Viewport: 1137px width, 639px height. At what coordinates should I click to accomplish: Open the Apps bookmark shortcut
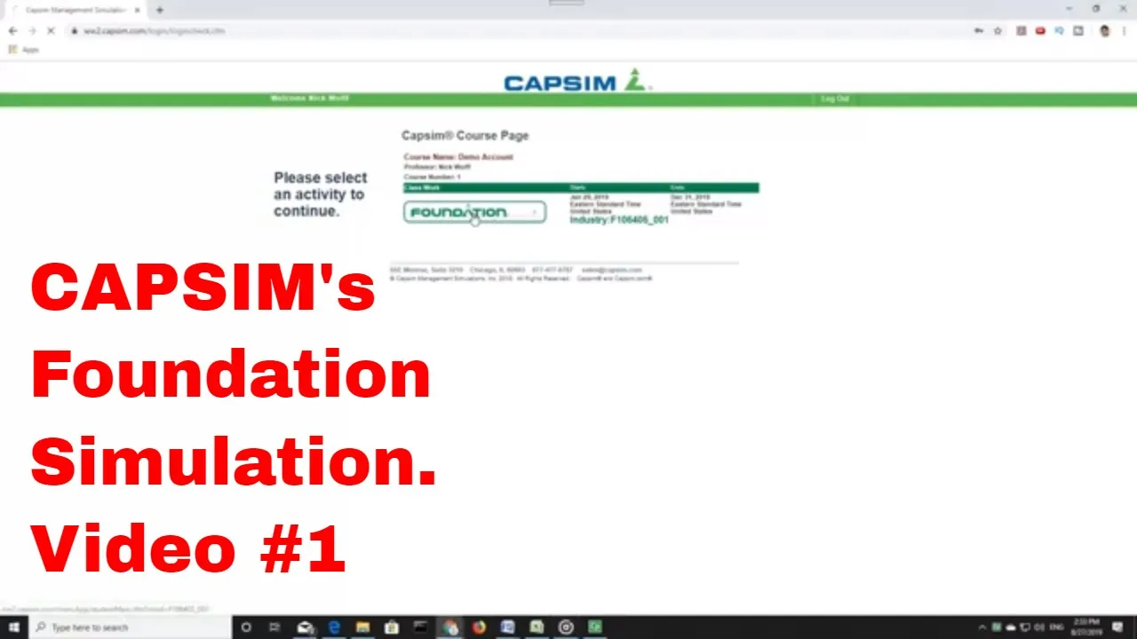[x=24, y=50]
